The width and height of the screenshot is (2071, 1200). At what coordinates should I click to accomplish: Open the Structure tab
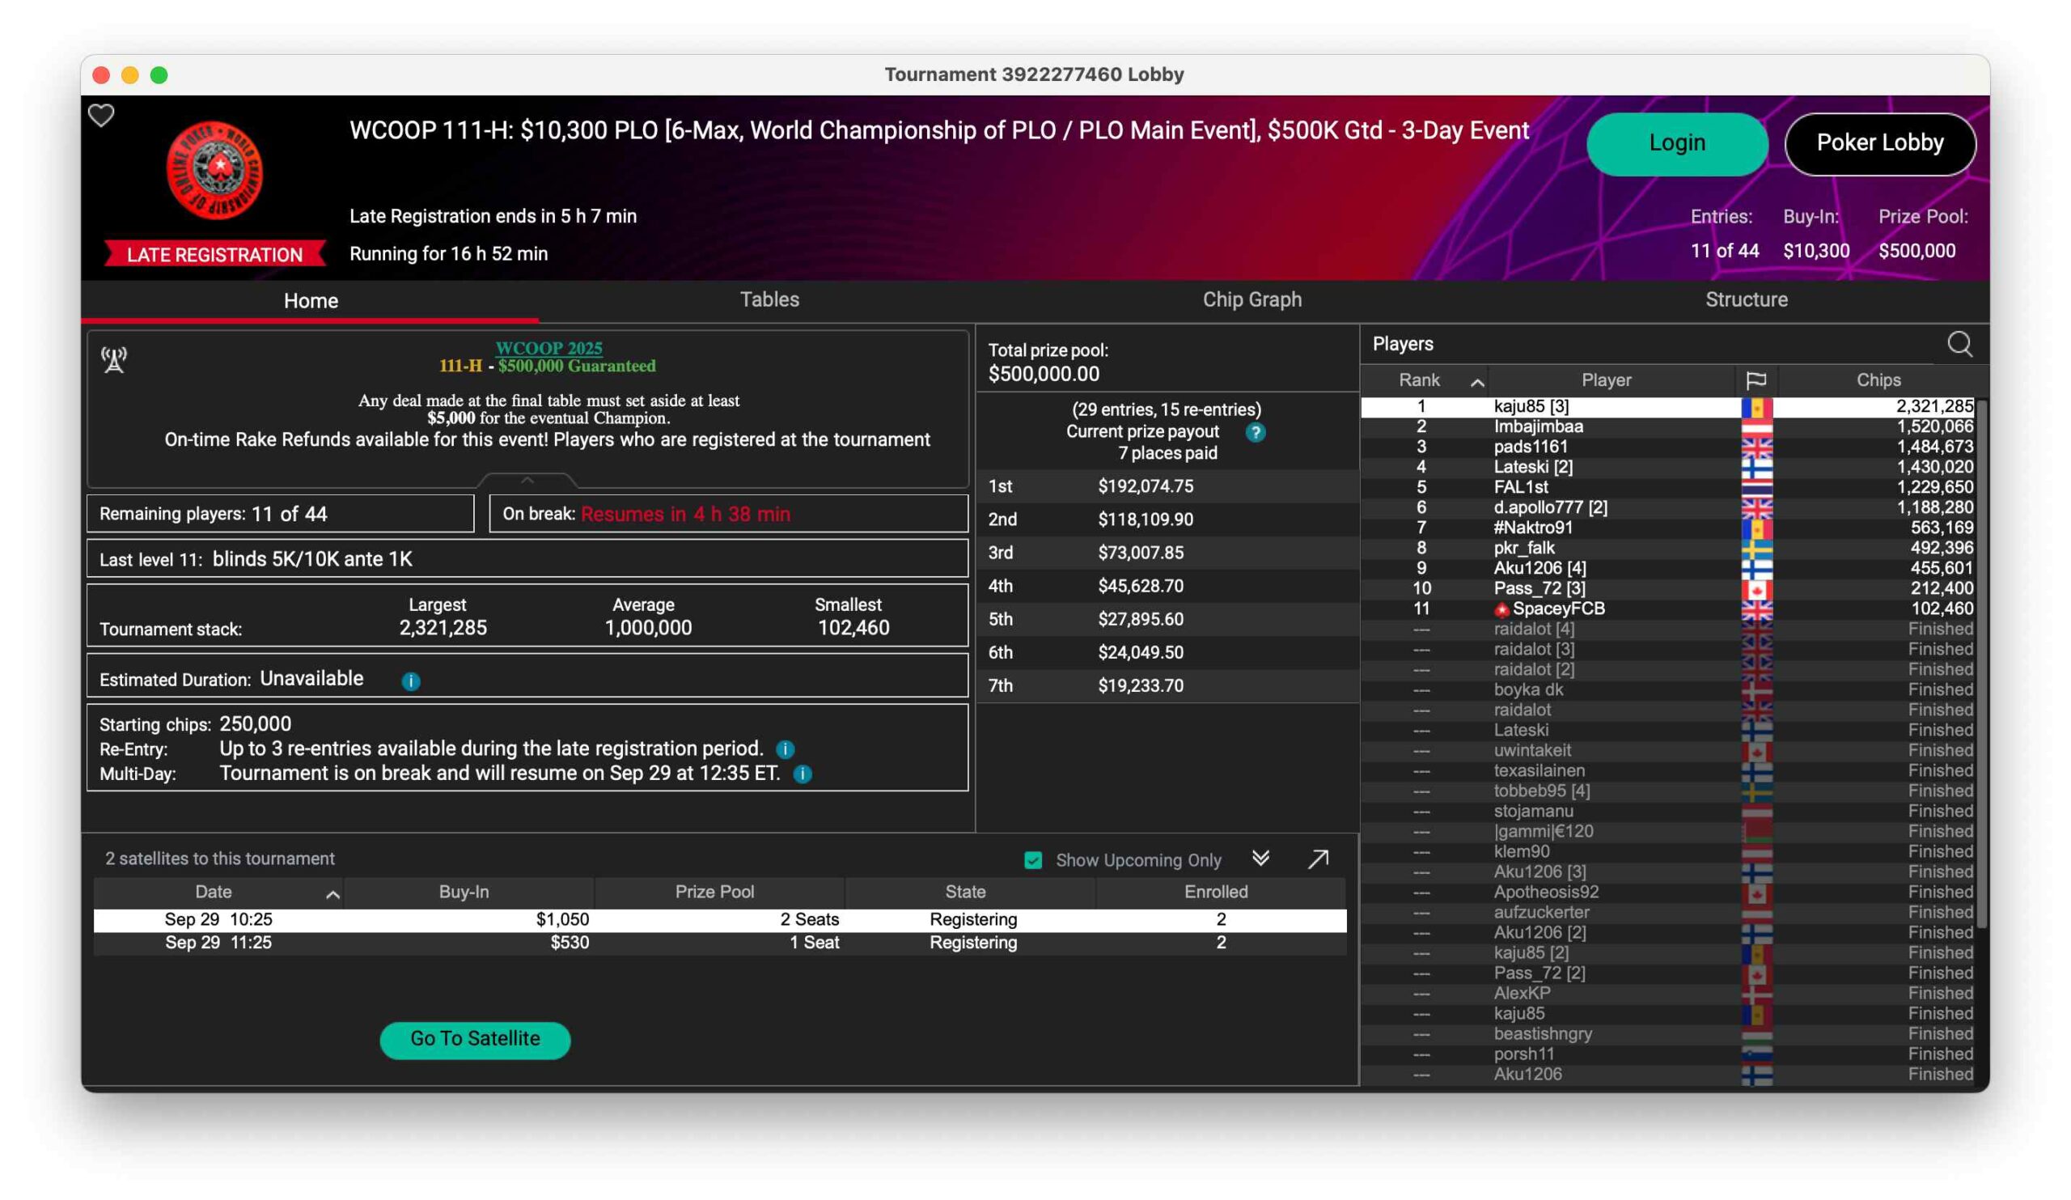click(1746, 300)
